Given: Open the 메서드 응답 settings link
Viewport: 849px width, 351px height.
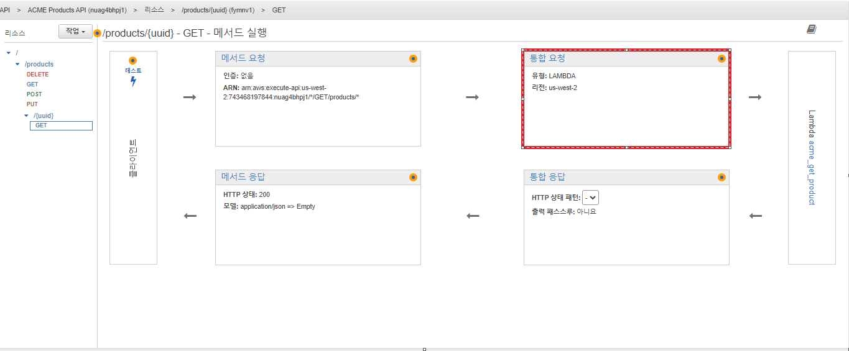Looking at the screenshot, I should (x=243, y=176).
